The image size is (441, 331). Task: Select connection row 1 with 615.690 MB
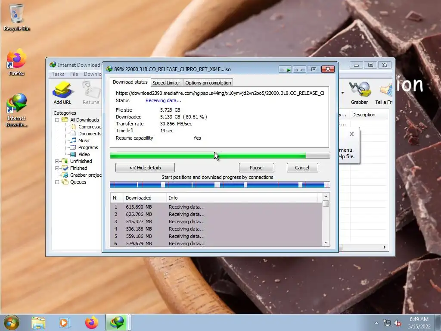coord(216,207)
